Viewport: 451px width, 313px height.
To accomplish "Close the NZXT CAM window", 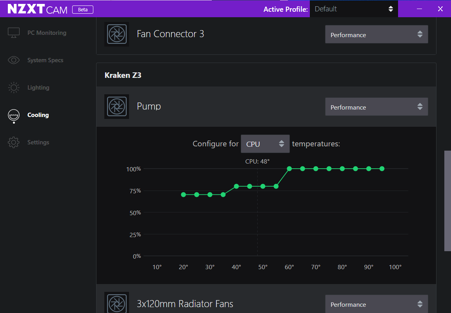I will pos(440,9).
